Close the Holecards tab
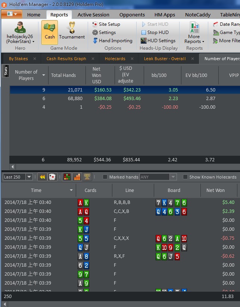Screen dimensions: 240x307 point(132,59)
